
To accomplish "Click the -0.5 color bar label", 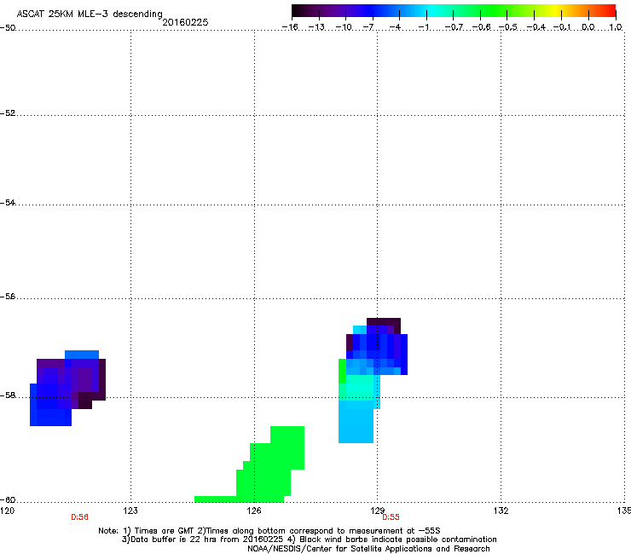I will tap(508, 27).
